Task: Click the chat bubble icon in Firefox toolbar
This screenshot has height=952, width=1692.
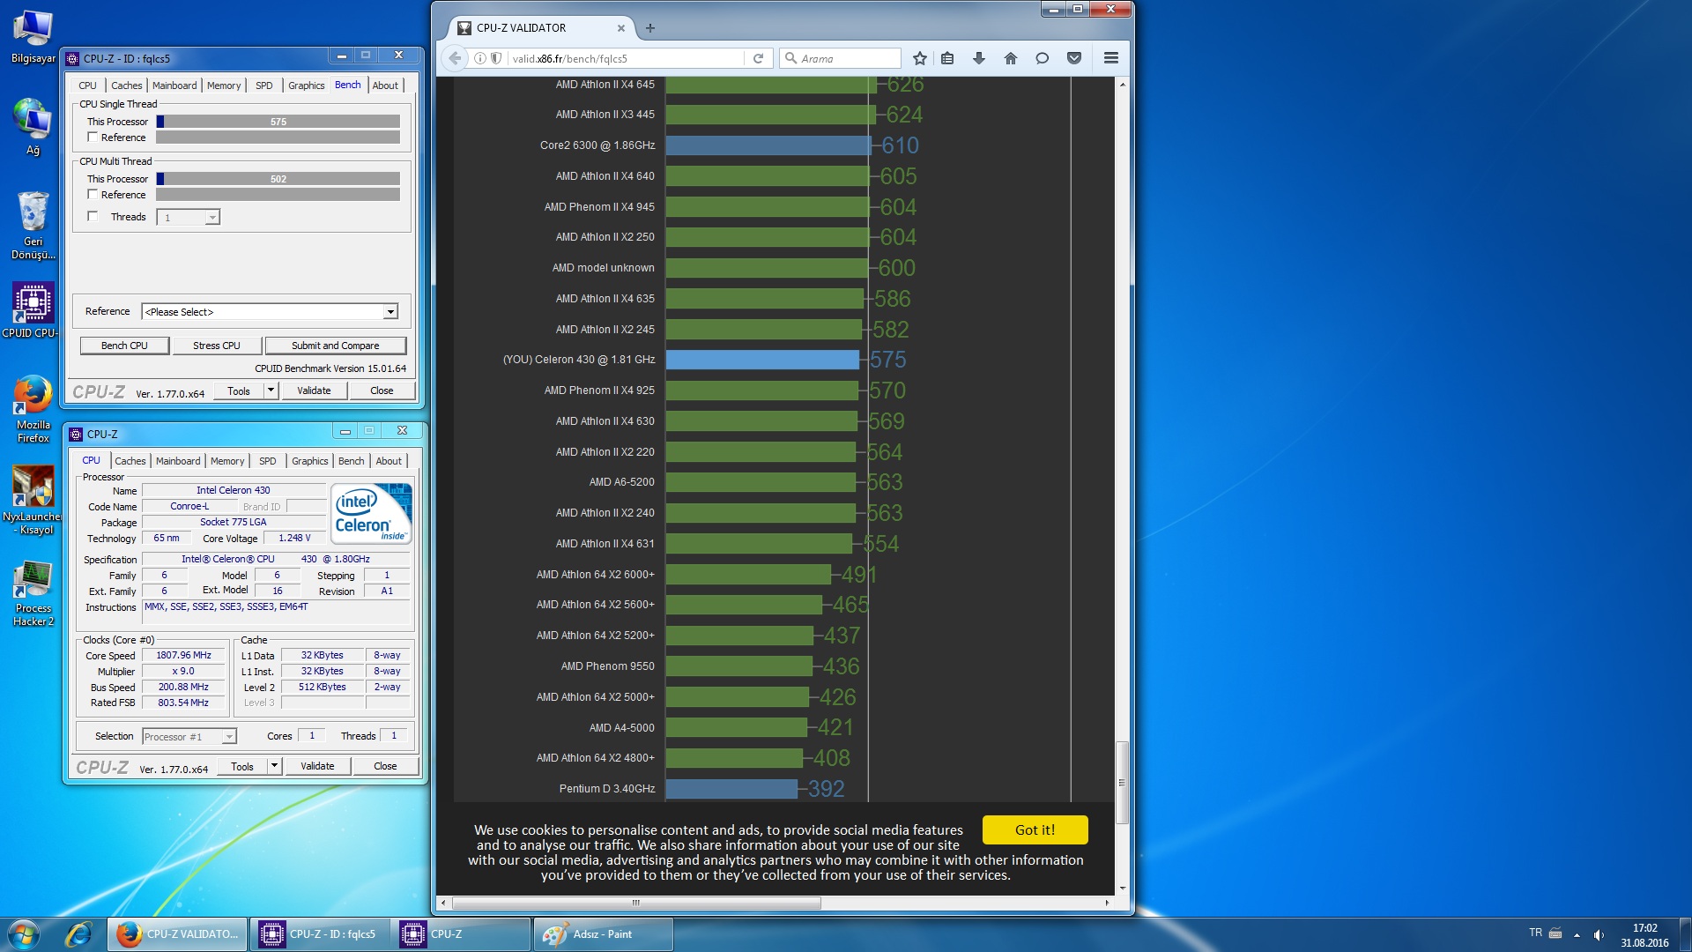Action: 1043,58
